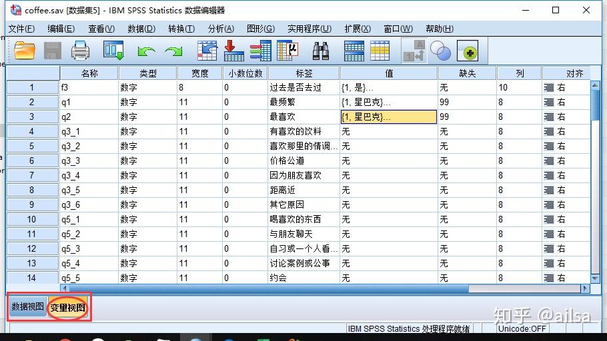Image resolution: width=607 pixels, height=341 pixels.
Task: Go to case toolbar icon
Action: 207,51
